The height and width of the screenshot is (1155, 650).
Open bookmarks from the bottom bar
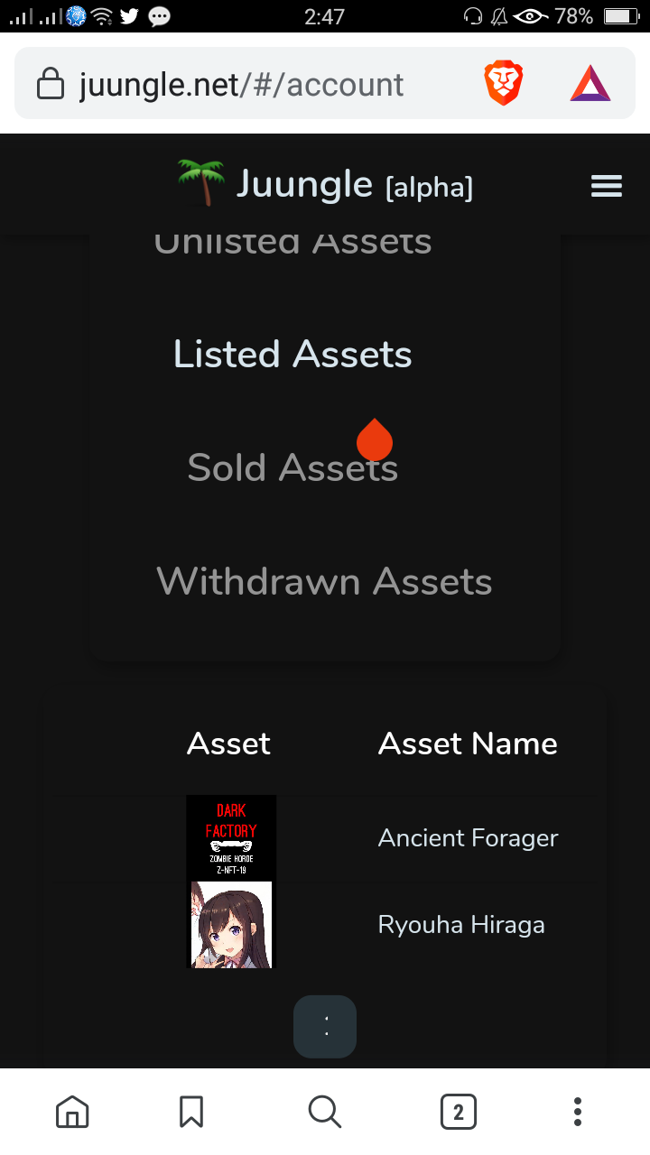[191, 1112]
